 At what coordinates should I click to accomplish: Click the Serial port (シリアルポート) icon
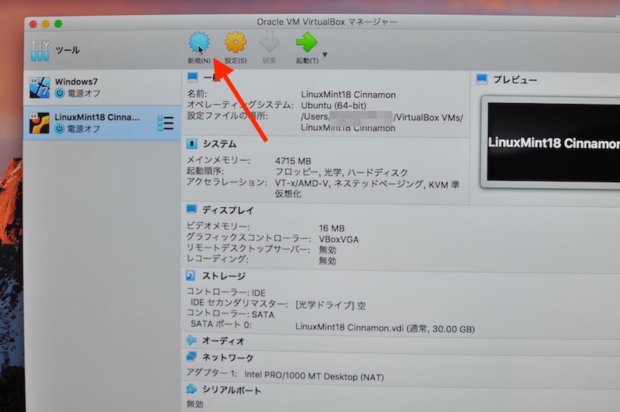click(191, 389)
